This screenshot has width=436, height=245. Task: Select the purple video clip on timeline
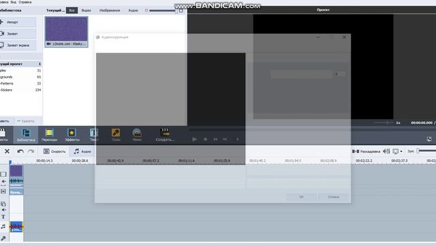click(x=16, y=171)
